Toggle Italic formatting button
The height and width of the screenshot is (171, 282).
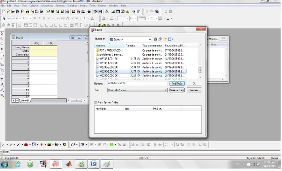coord(39,18)
